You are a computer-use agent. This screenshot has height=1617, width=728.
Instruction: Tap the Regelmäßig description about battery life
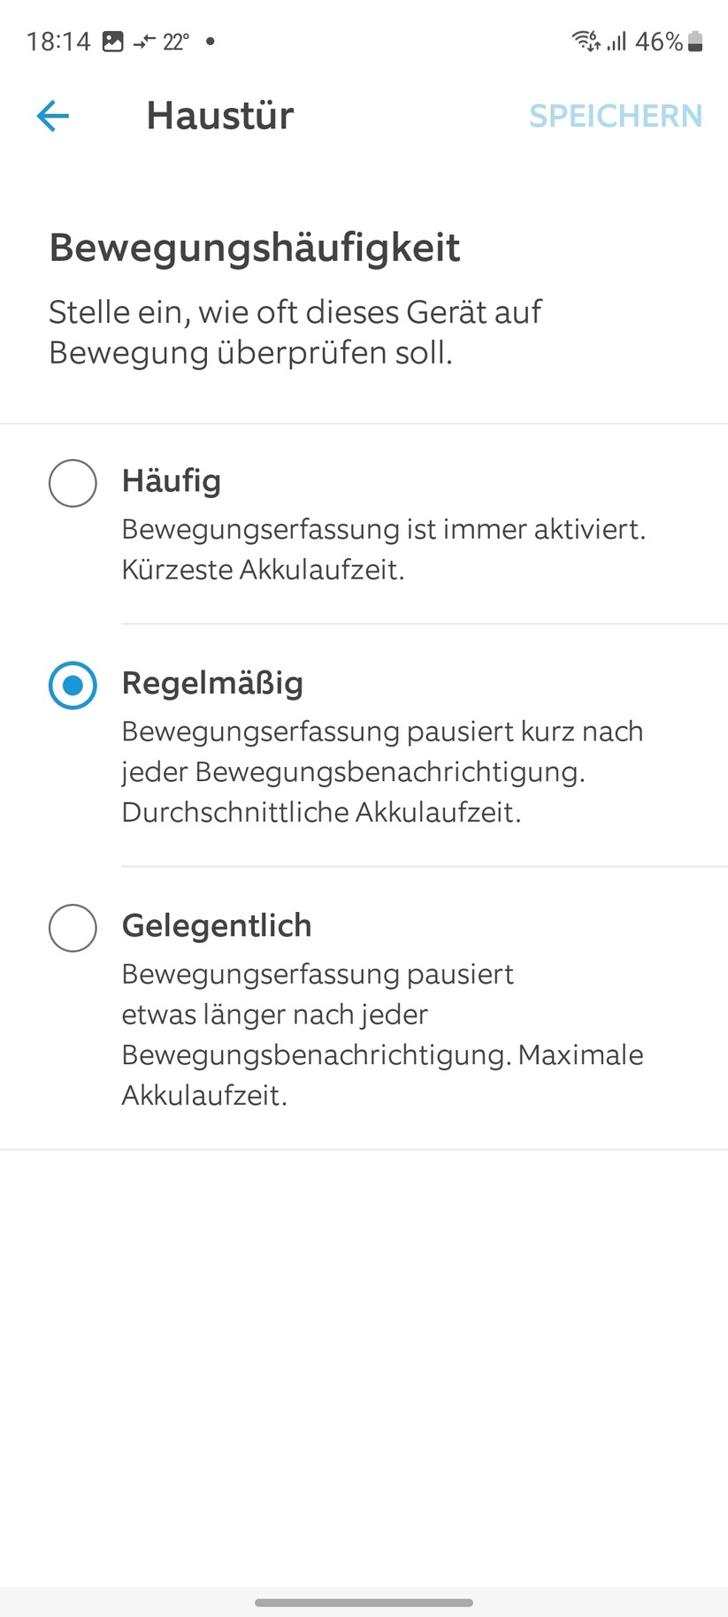coord(382,770)
